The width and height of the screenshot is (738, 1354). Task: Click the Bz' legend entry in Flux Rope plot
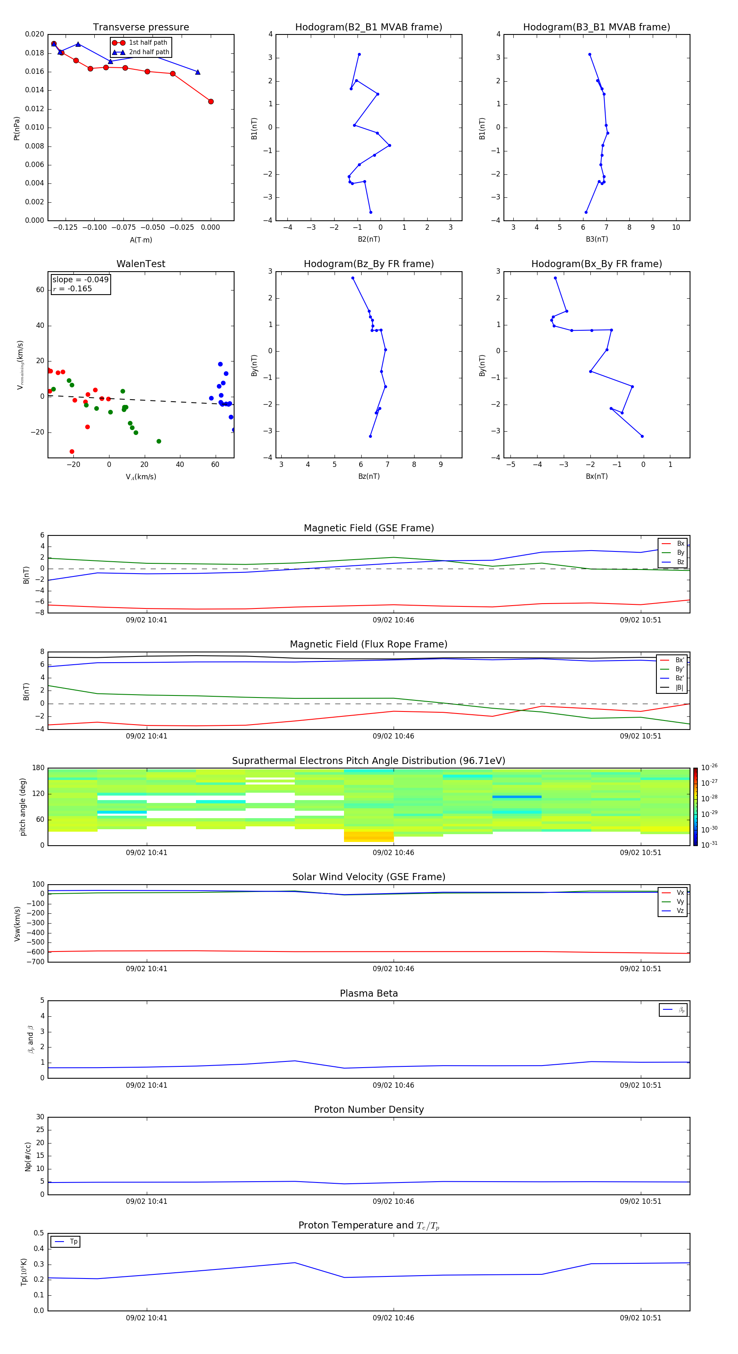672,679
